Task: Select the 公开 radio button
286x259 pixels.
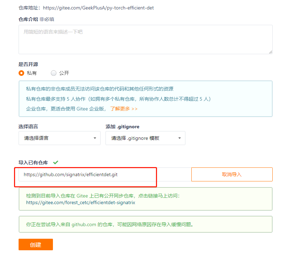Action: 53,73
